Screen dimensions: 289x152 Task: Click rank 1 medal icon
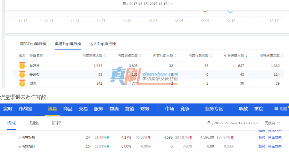22,65
